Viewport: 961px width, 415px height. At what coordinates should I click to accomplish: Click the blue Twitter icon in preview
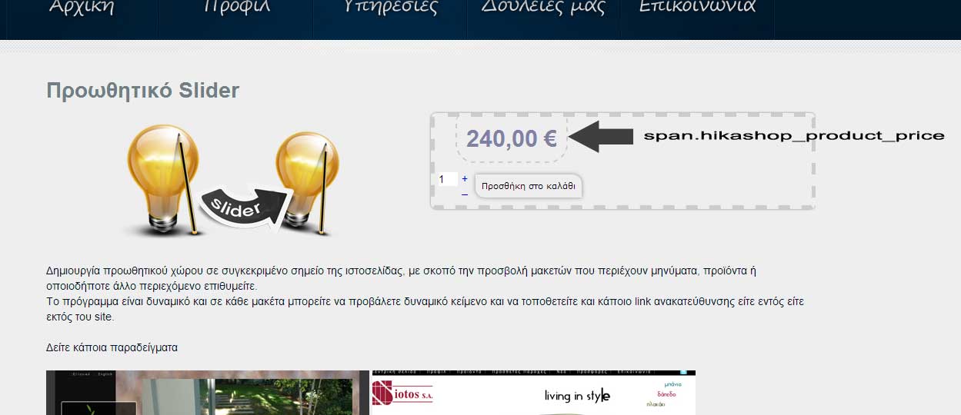[x=683, y=373]
